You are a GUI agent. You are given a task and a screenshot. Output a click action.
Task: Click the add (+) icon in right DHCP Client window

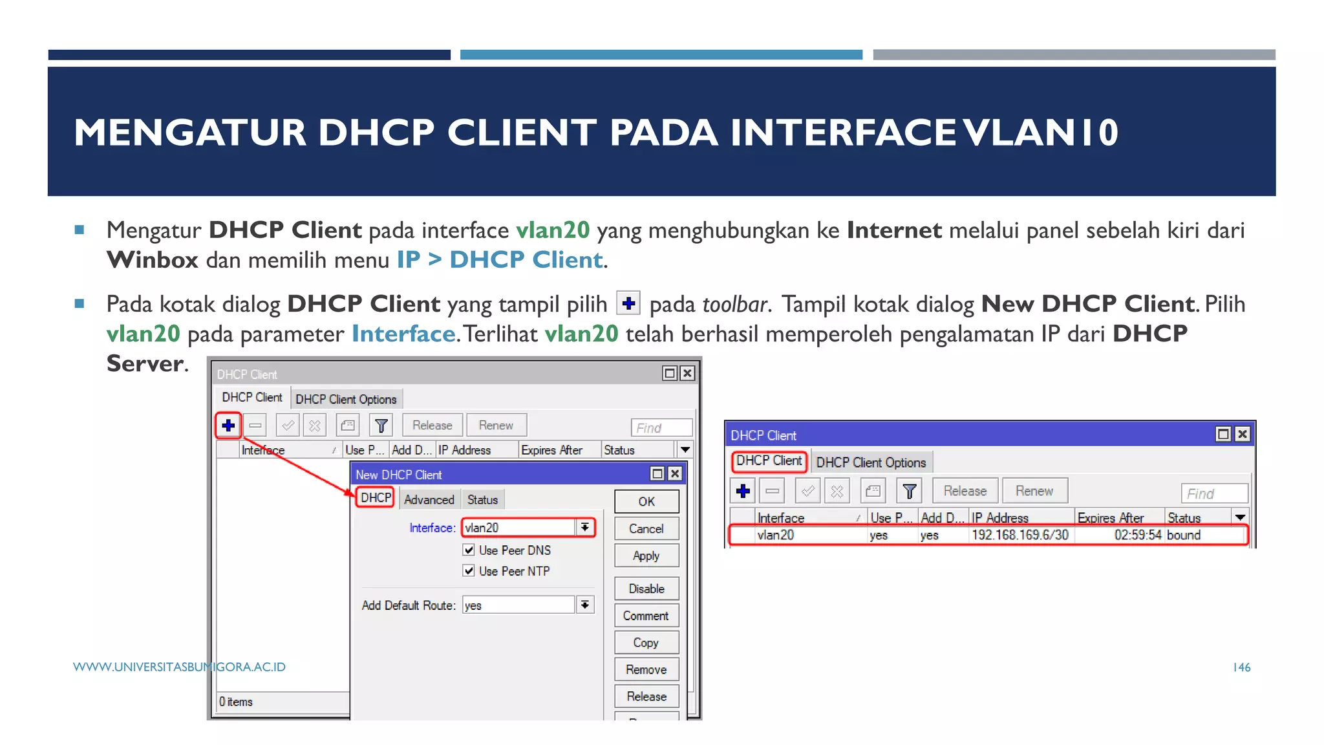click(743, 491)
